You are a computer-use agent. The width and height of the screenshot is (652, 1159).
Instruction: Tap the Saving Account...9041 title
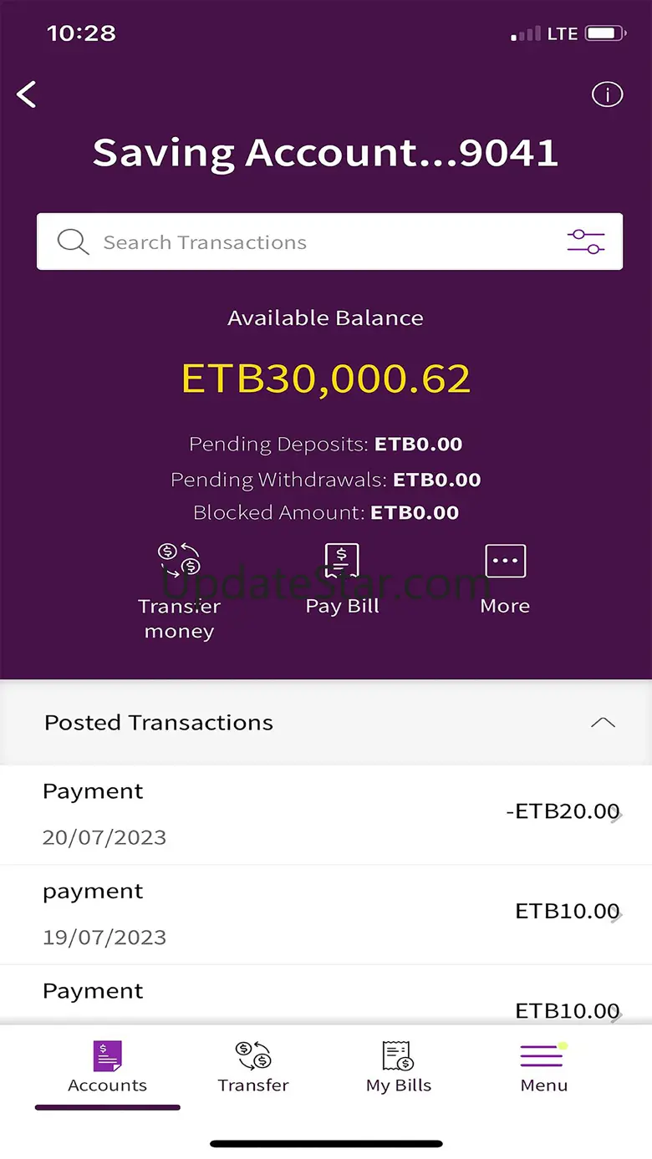pyautogui.click(x=325, y=153)
